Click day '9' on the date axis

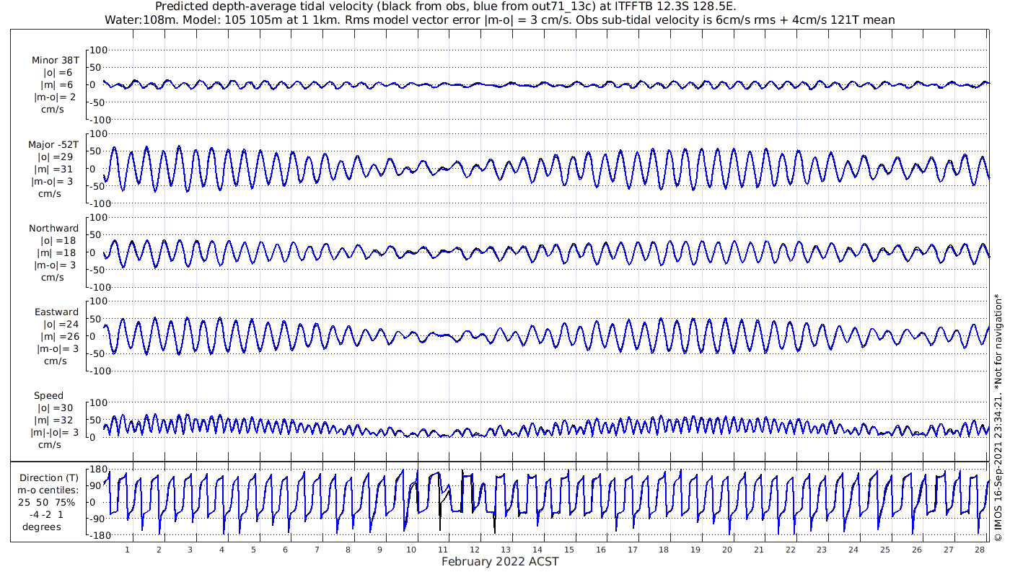point(380,550)
